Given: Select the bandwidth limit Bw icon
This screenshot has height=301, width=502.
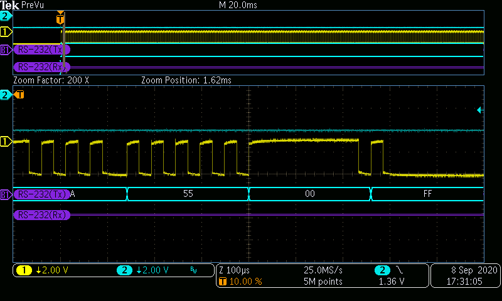Looking at the screenshot, I should coord(193,271).
